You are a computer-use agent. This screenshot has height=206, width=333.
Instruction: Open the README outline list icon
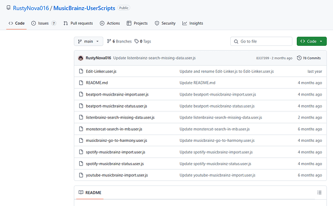point(319,192)
